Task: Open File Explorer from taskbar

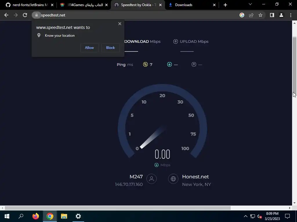Action: [64, 216]
